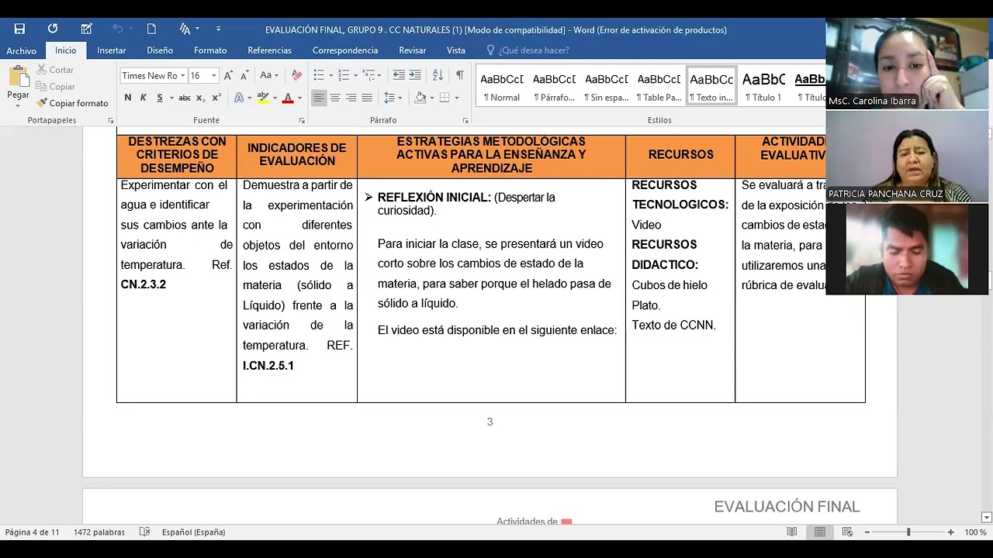Switch to Web Layout view in the status bar
The width and height of the screenshot is (993, 558).
[847, 532]
